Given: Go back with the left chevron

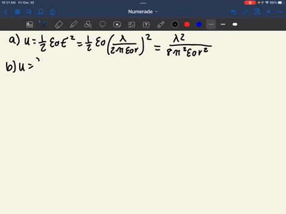Looking at the screenshot, I should point(5,12).
